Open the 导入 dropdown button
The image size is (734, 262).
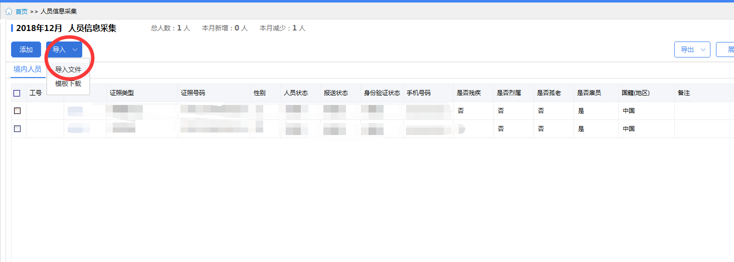(x=64, y=49)
